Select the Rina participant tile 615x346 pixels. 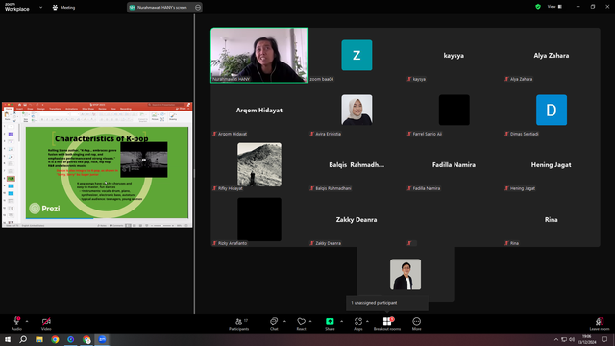point(551,219)
